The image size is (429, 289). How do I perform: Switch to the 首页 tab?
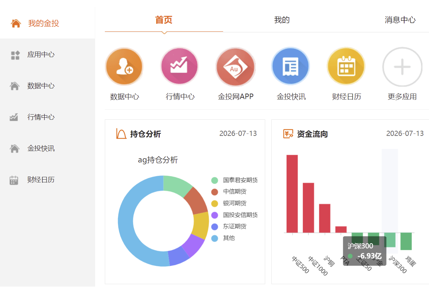tap(164, 20)
